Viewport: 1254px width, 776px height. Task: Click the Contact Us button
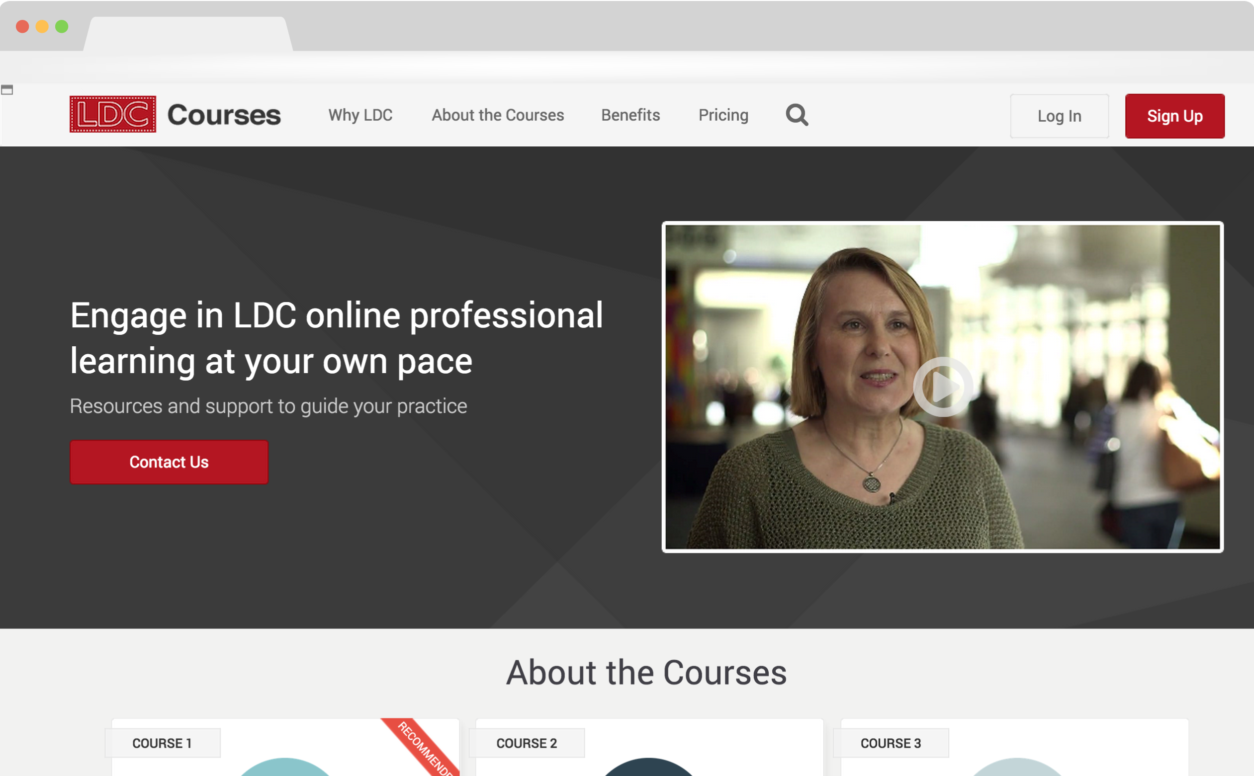169,462
